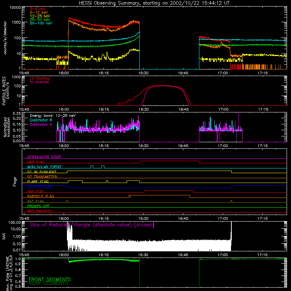Select the BAD PACKETS flag label
291x291 pixels.
pos(40,211)
